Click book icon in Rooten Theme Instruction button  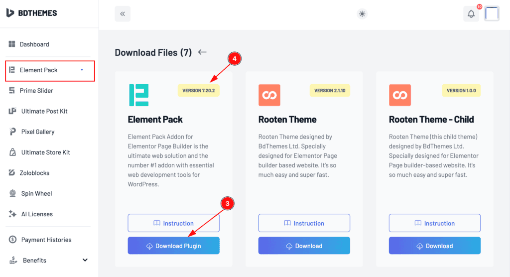tap(287, 223)
